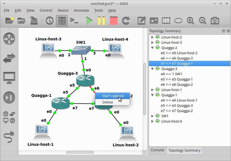Viewport: 231px width, 161px height.
Task: Open the end devices panel
Action: coord(9,78)
